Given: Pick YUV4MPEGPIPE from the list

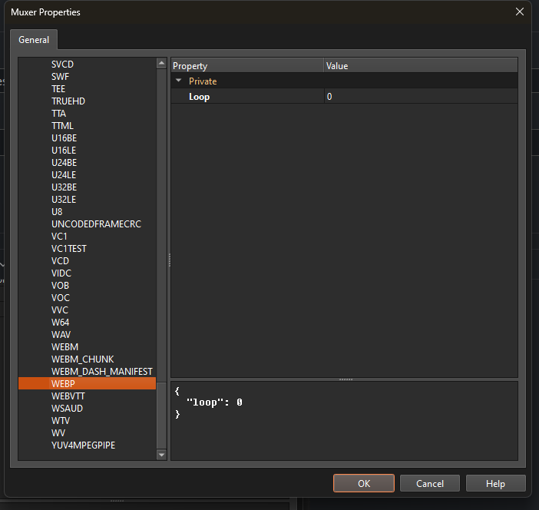Looking at the screenshot, I should 83,445.
